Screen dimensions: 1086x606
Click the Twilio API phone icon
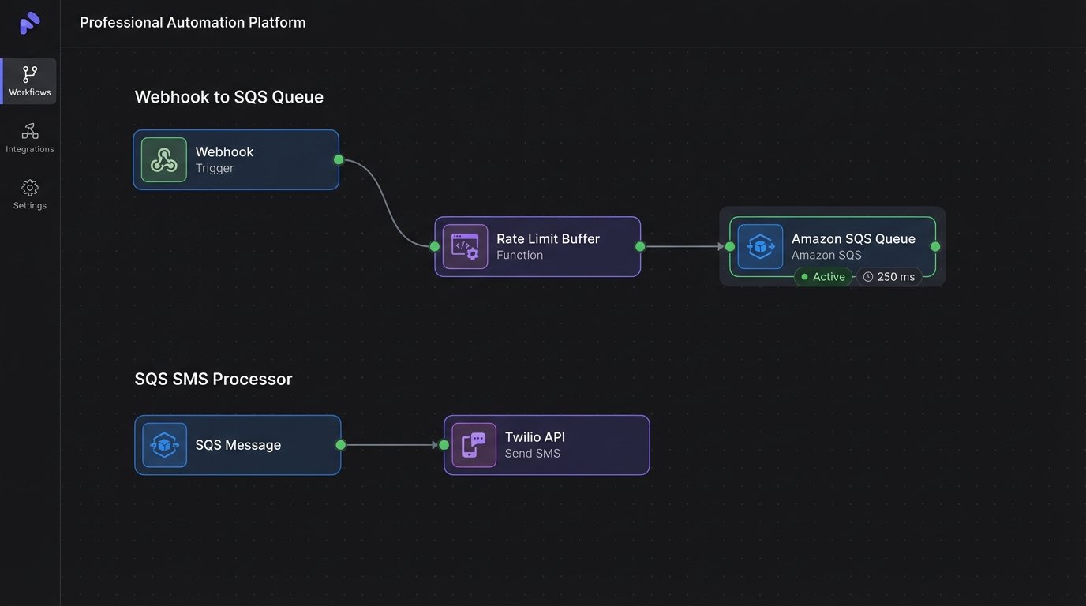473,444
